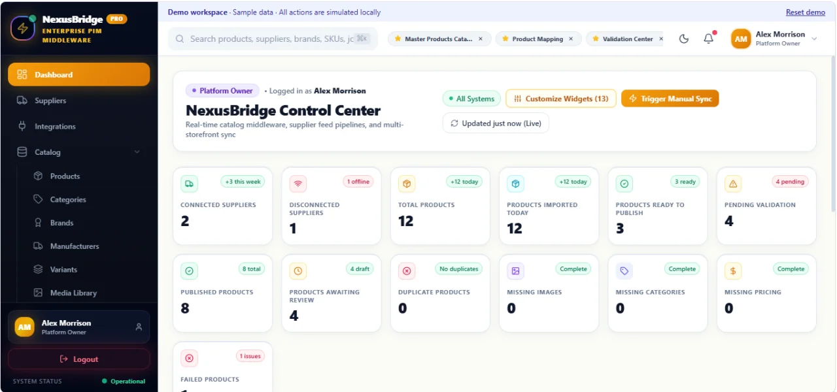Open notifications bell icon
837x392 pixels.
(x=708, y=39)
